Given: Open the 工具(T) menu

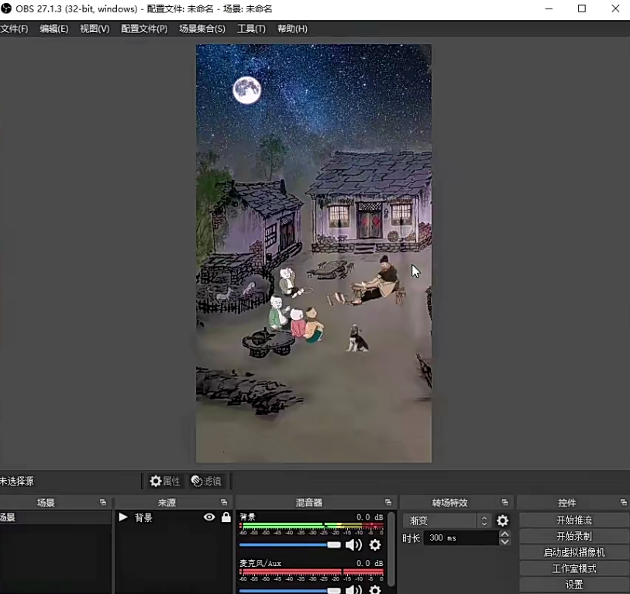Looking at the screenshot, I should [x=251, y=29].
